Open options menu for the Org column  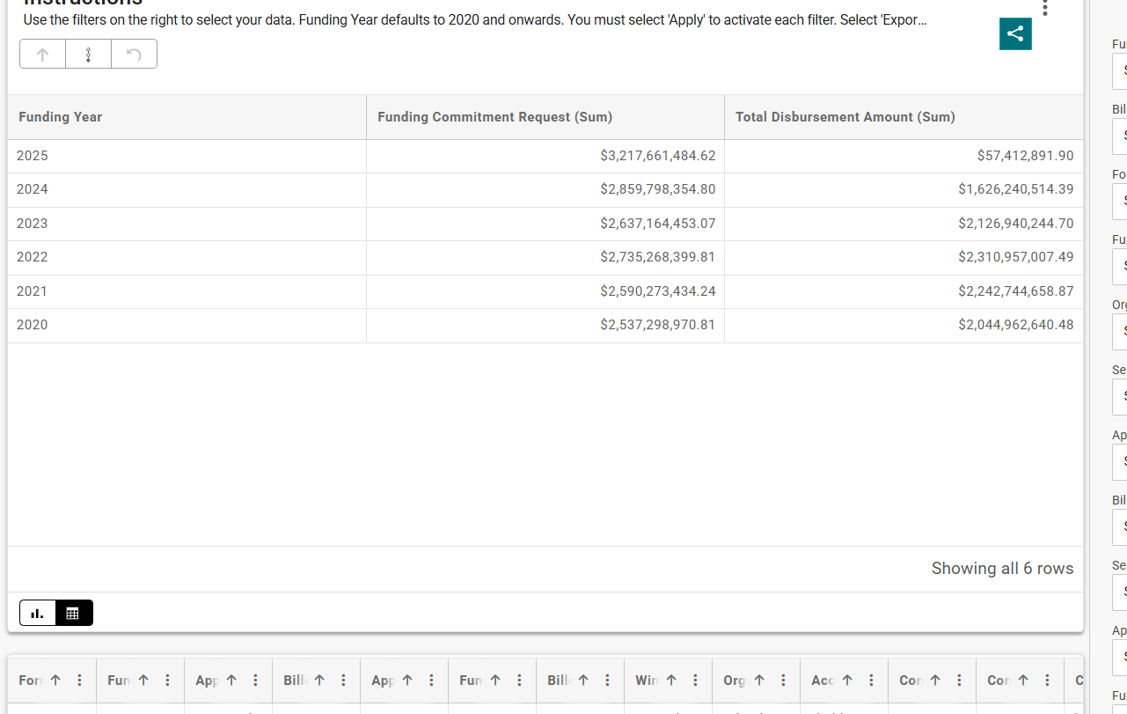coord(783,681)
